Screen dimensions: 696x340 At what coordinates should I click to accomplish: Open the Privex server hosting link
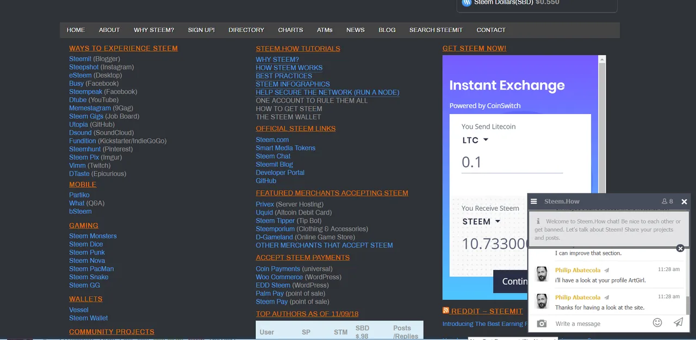pos(265,204)
